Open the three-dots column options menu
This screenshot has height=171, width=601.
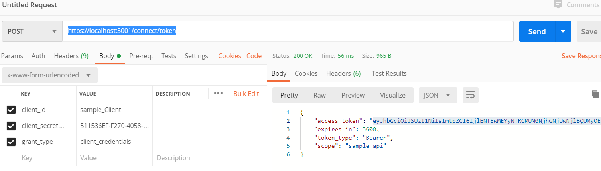tap(218, 94)
